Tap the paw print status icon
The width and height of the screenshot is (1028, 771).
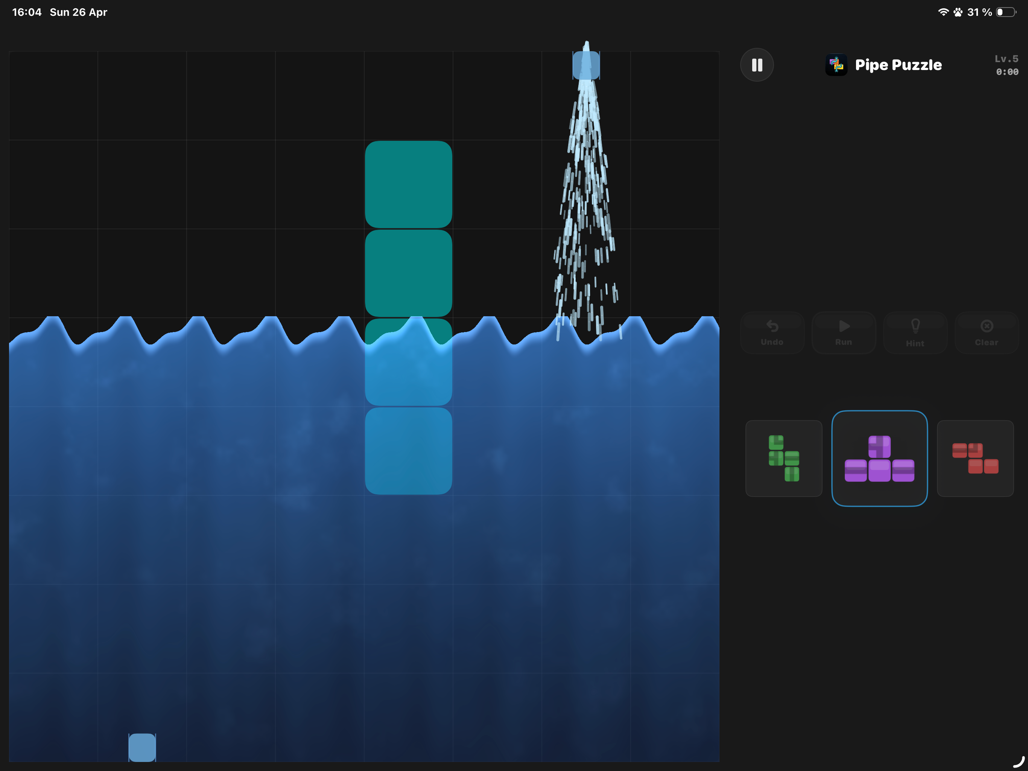coord(958,12)
